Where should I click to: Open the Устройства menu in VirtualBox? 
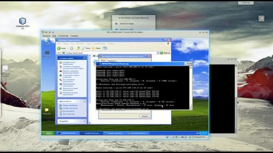(63, 36)
